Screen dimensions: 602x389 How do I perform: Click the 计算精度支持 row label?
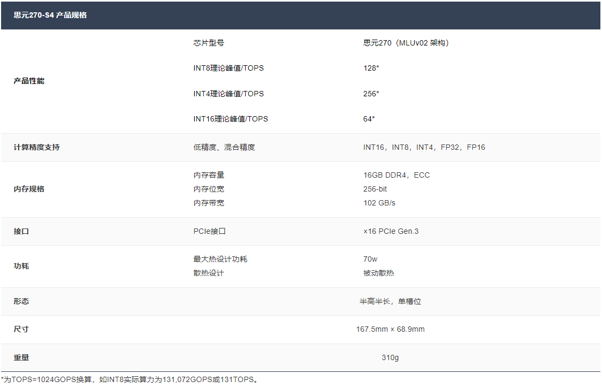click(36, 148)
